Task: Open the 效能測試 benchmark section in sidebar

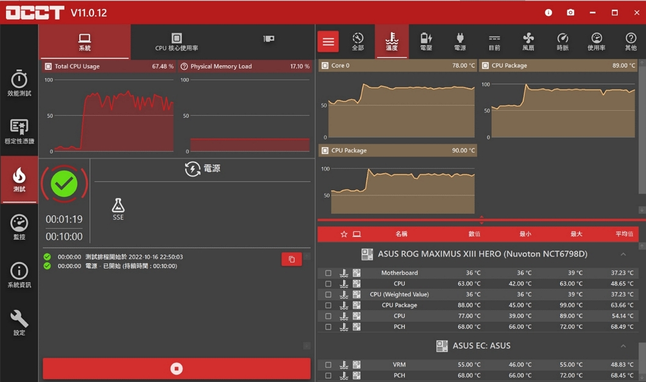Action: click(19, 83)
